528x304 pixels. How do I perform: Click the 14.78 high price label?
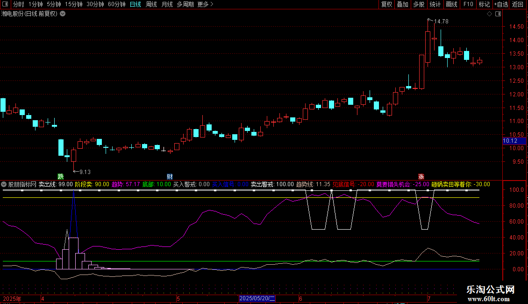pyautogui.click(x=441, y=21)
